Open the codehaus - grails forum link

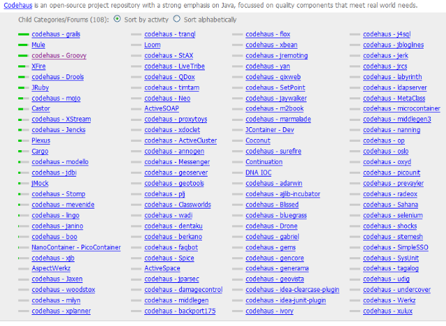click(x=56, y=34)
